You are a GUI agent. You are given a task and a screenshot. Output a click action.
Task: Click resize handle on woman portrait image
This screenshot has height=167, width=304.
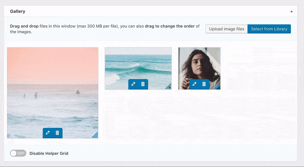tap(218, 87)
